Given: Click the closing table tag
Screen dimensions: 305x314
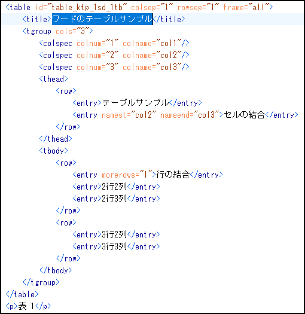Looking at the screenshot, I should click(x=22, y=294).
